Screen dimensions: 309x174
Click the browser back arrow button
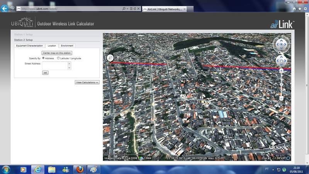pos(5,9)
